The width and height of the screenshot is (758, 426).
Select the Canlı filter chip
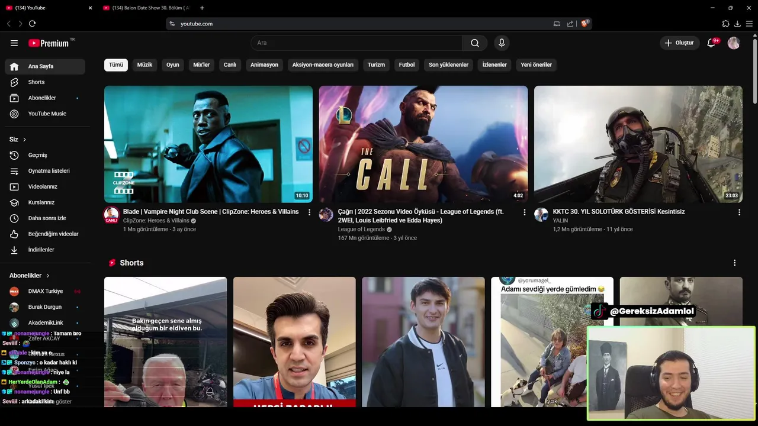click(x=230, y=65)
